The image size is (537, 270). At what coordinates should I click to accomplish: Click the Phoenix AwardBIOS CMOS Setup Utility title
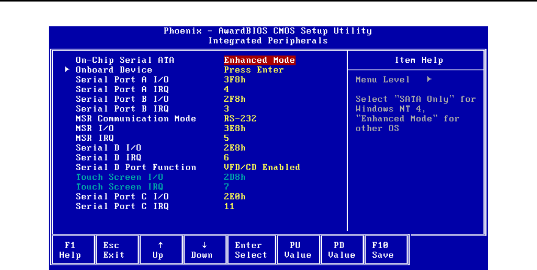click(x=267, y=31)
